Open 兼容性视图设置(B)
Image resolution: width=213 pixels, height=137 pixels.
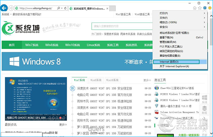180,56
